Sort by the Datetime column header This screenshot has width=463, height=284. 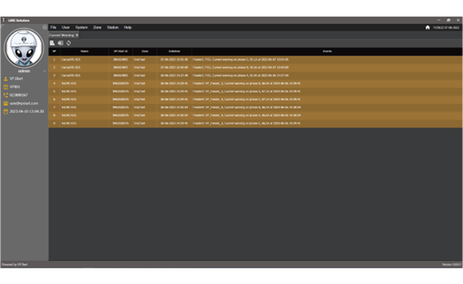(x=174, y=52)
